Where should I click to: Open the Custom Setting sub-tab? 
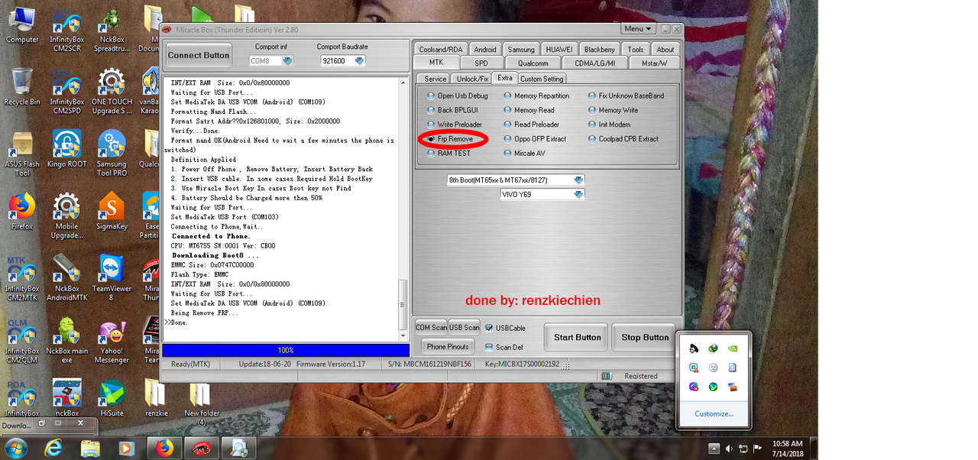tap(542, 79)
